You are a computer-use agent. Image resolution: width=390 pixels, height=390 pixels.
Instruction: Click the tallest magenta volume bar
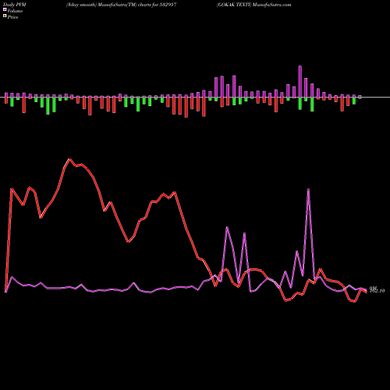click(x=300, y=82)
